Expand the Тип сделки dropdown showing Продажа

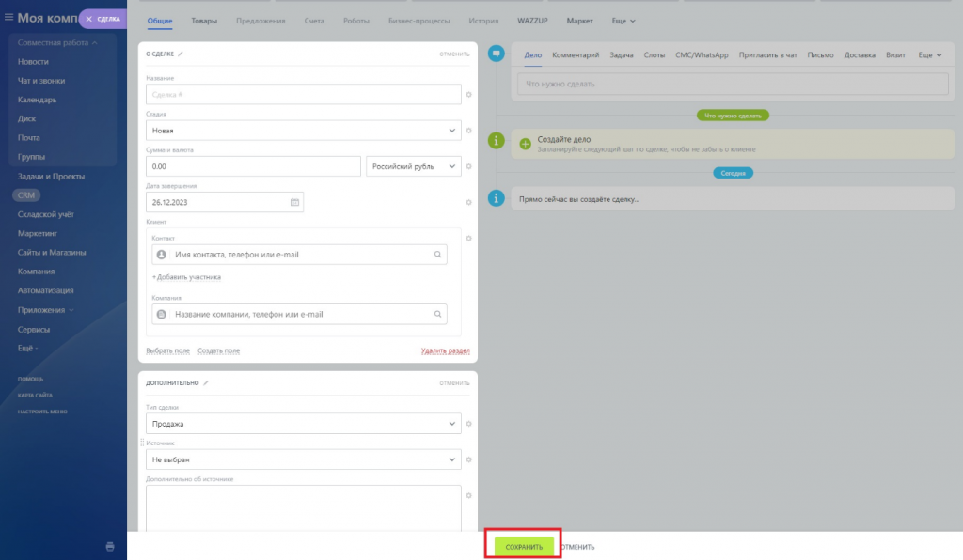[x=304, y=424]
